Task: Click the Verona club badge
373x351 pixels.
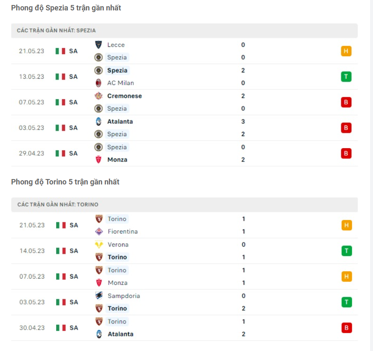Action: pos(99,244)
